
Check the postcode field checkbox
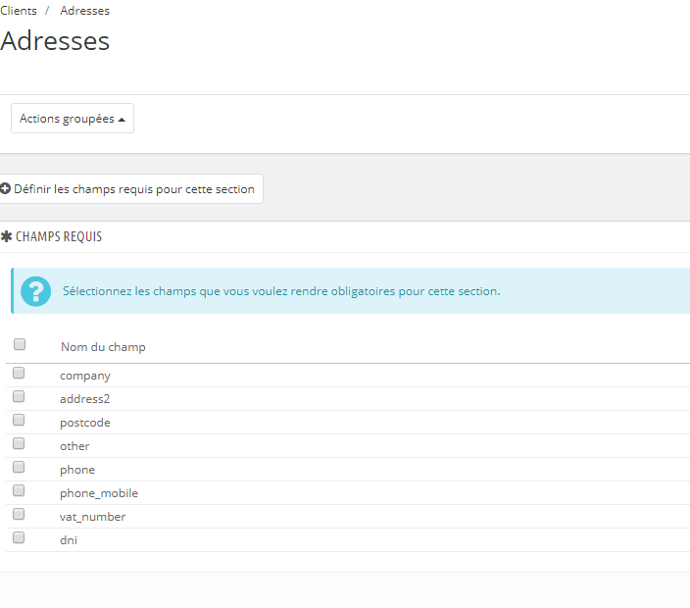19,420
